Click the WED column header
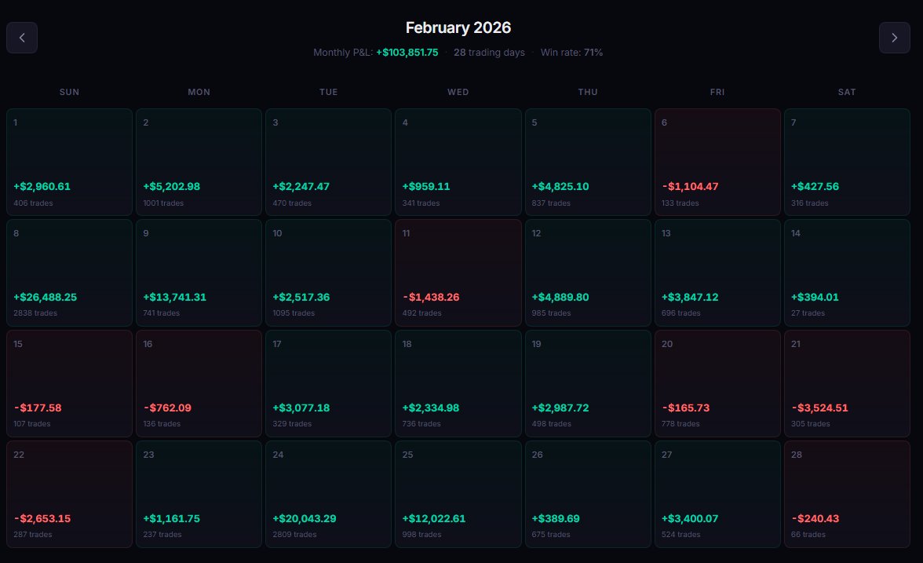Viewport: 923px width, 563px height. 458,92
